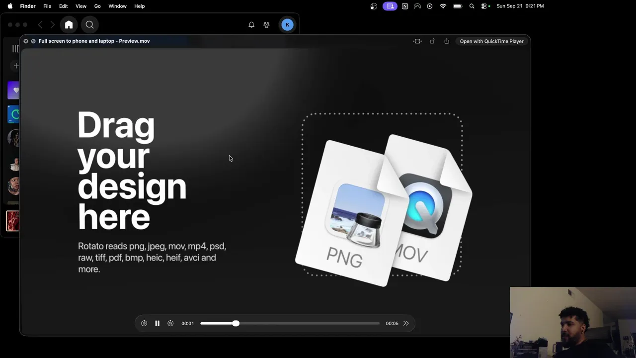Open the double-chevron more playback options
Image resolution: width=636 pixels, height=358 pixels.
click(406, 323)
